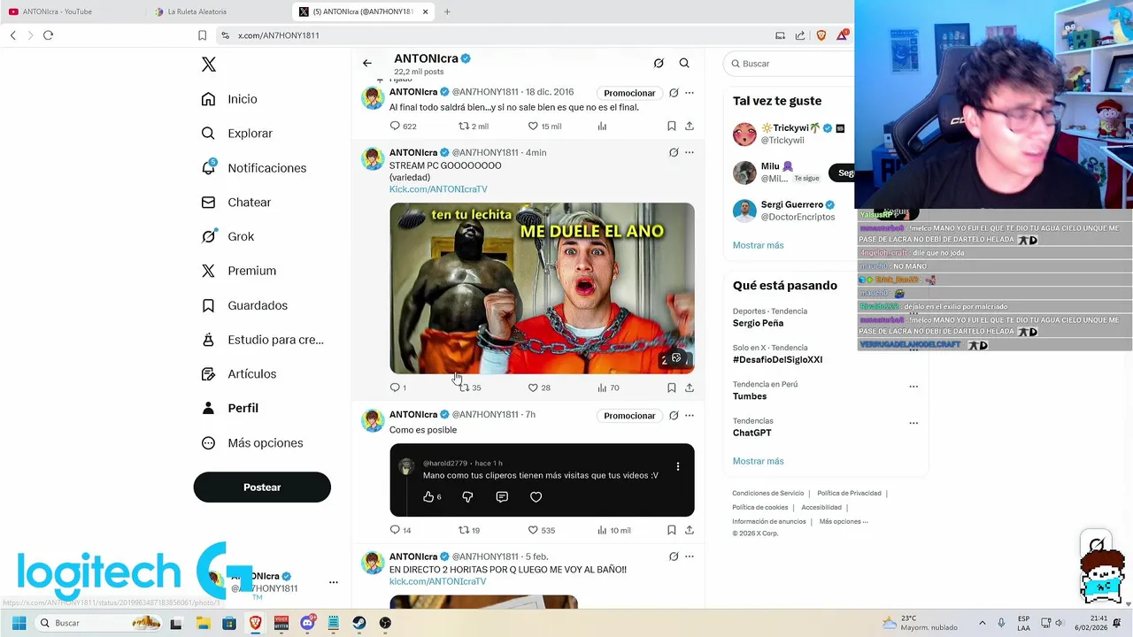Open Grok in the sidebar
Image resolution: width=1133 pixels, height=637 pixels.
(x=227, y=236)
